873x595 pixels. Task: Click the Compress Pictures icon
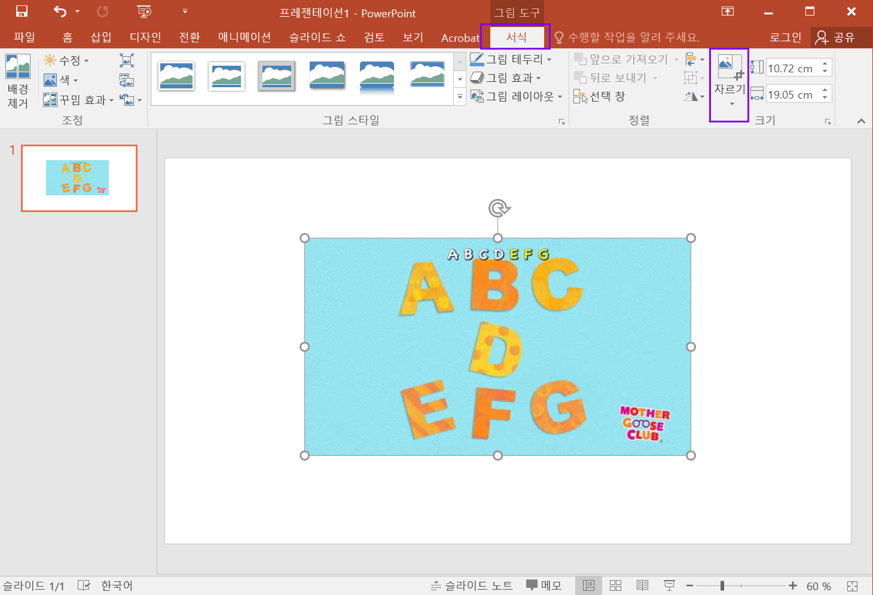pos(127,60)
